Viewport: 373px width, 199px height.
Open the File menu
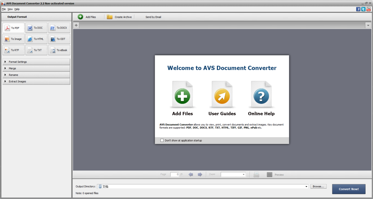[4, 9]
